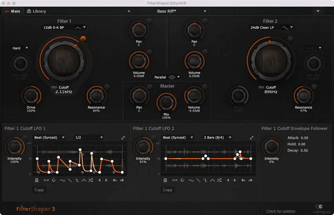Switch to the Main tab

coord(13,11)
